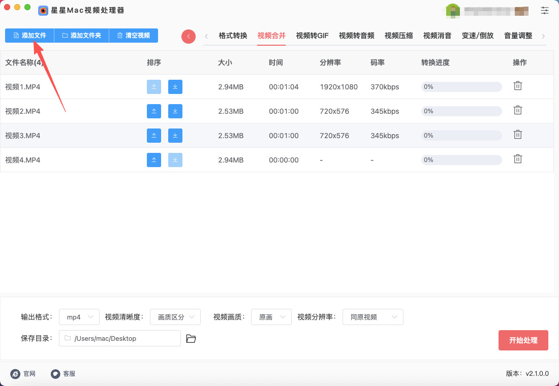Select the 视频压缩 tab
559x386 pixels.
[x=398, y=36]
